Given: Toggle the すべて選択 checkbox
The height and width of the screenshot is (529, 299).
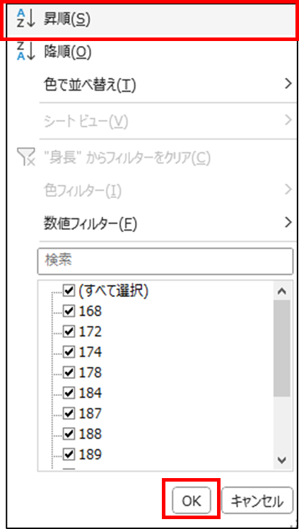Looking at the screenshot, I should tap(69, 291).
